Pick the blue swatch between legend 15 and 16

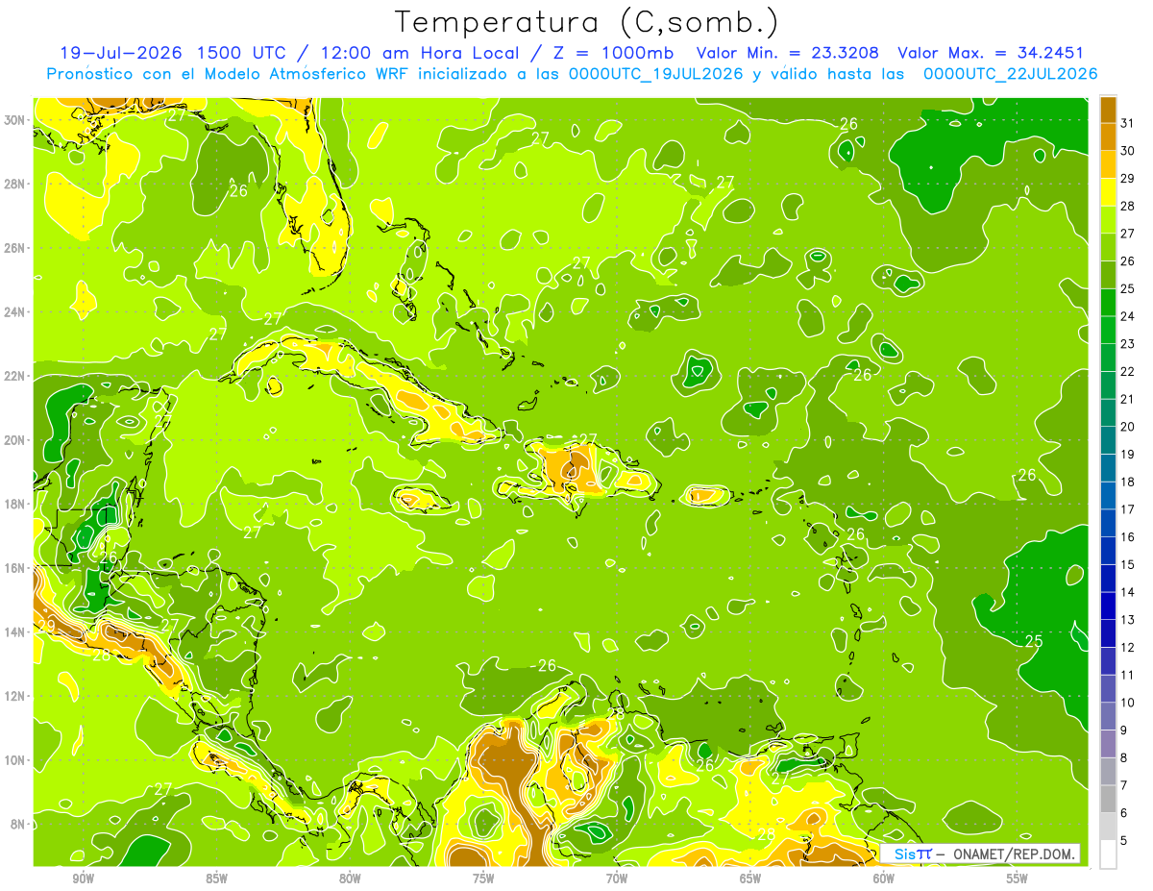(1108, 552)
